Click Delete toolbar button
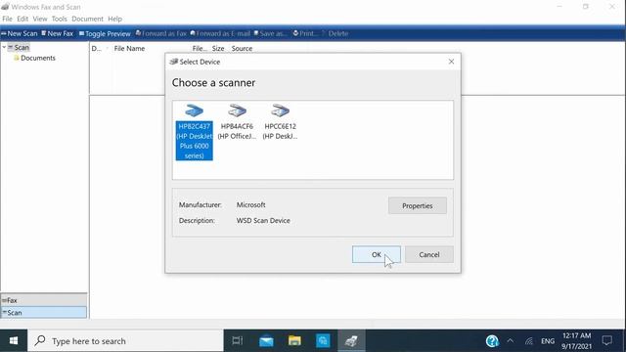Screen dimensions: 626x352 pos(335,33)
